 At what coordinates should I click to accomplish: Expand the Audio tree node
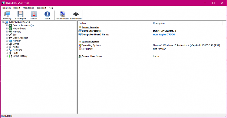tap(7, 47)
